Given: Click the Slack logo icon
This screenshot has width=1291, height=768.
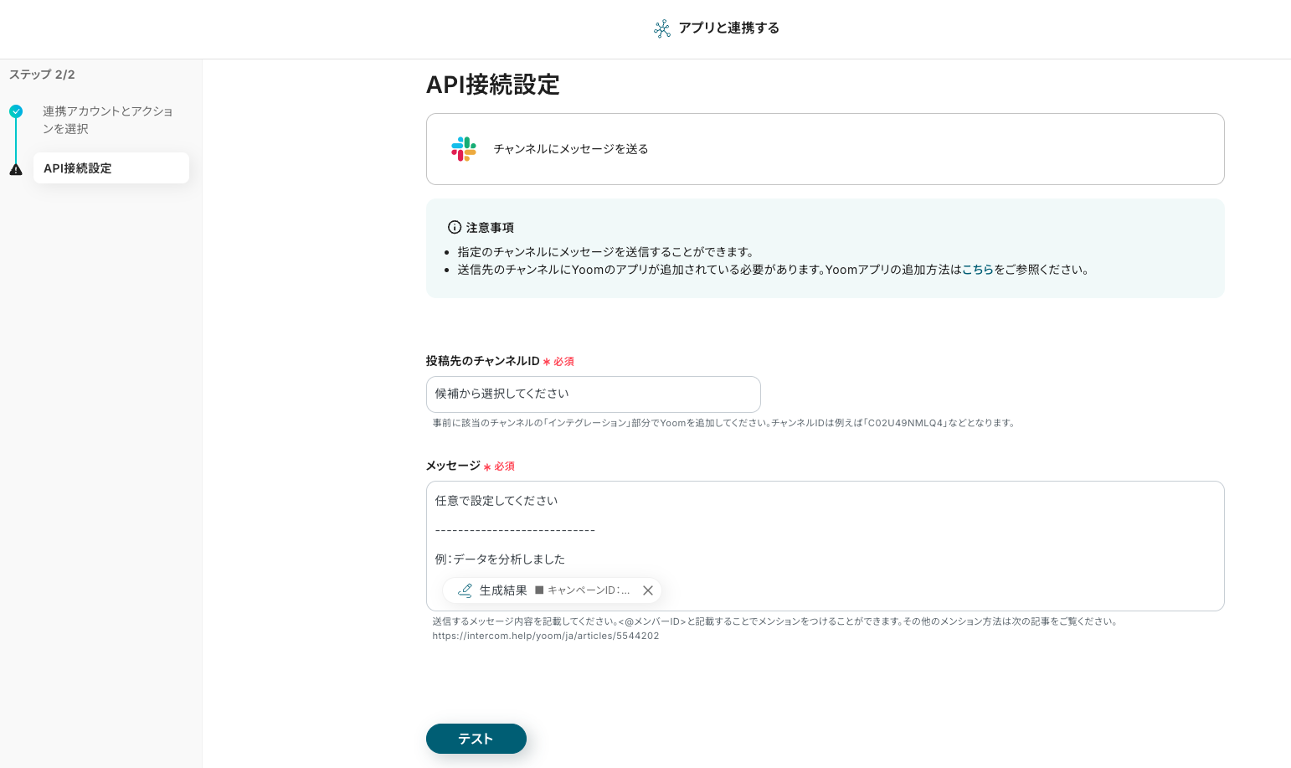Looking at the screenshot, I should click(x=464, y=149).
